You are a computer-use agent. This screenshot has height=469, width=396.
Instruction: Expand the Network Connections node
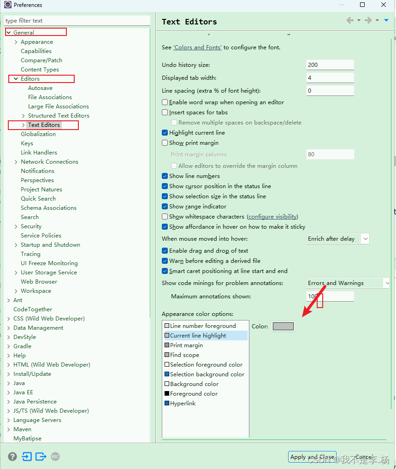pyautogui.click(x=16, y=162)
